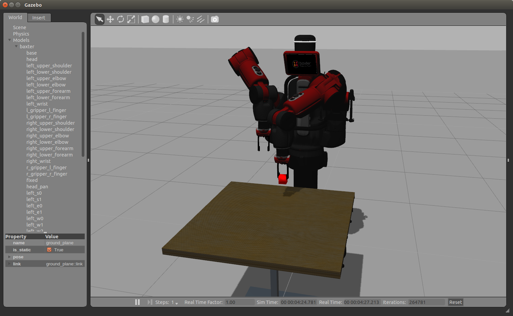Image resolution: width=513 pixels, height=316 pixels.
Task: Select the arrow selection mode tool
Action: (x=99, y=19)
